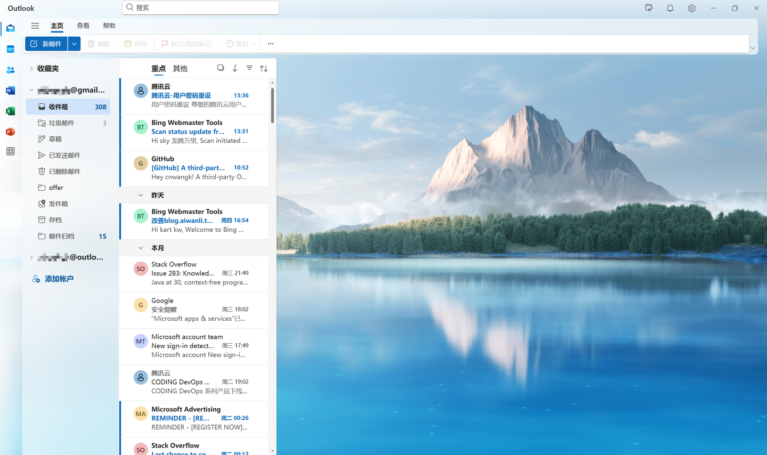Open the CODING DevOps email
The width and height of the screenshot is (767, 455).
point(194,383)
